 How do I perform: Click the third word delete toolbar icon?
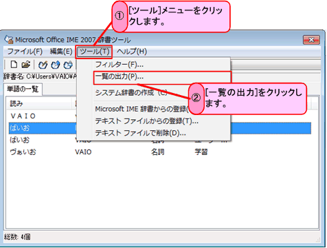point(68,65)
